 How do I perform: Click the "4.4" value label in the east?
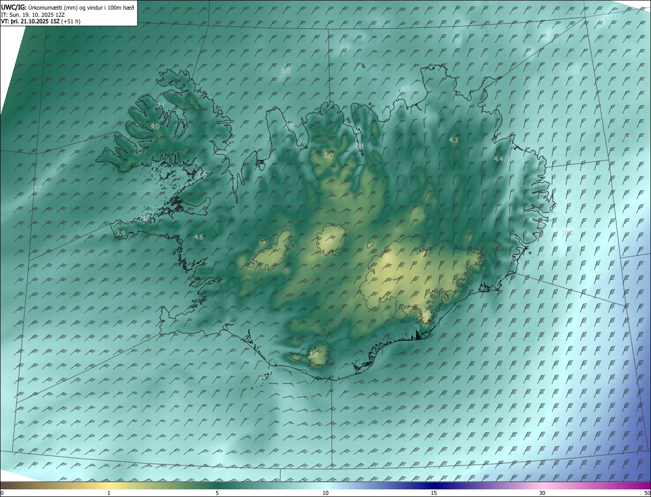tap(498, 159)
